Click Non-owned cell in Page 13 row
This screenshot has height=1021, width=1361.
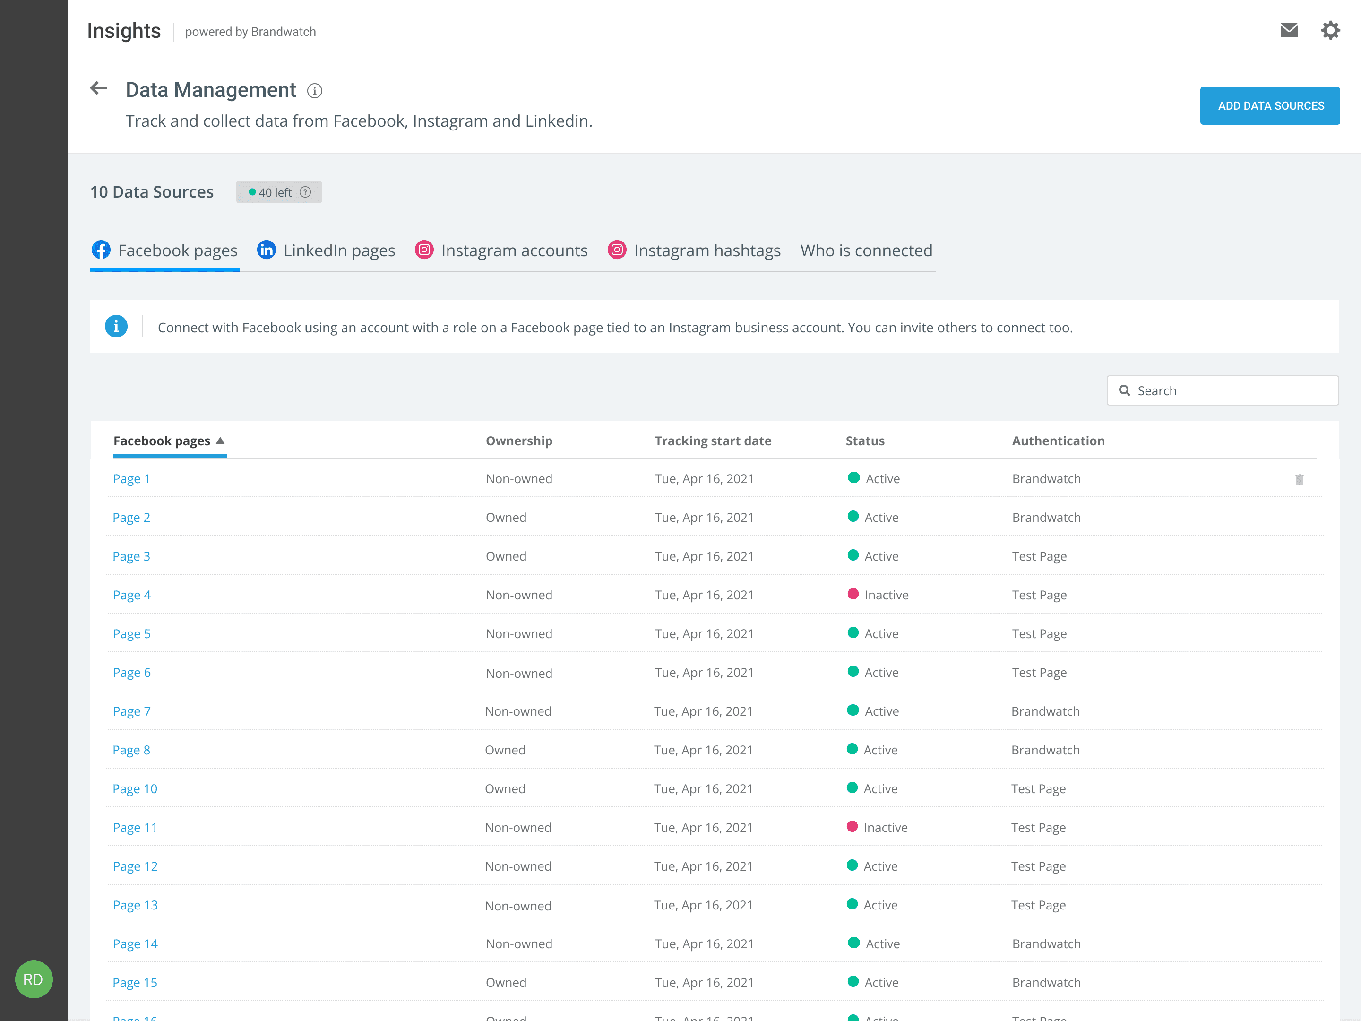(518, 906)
